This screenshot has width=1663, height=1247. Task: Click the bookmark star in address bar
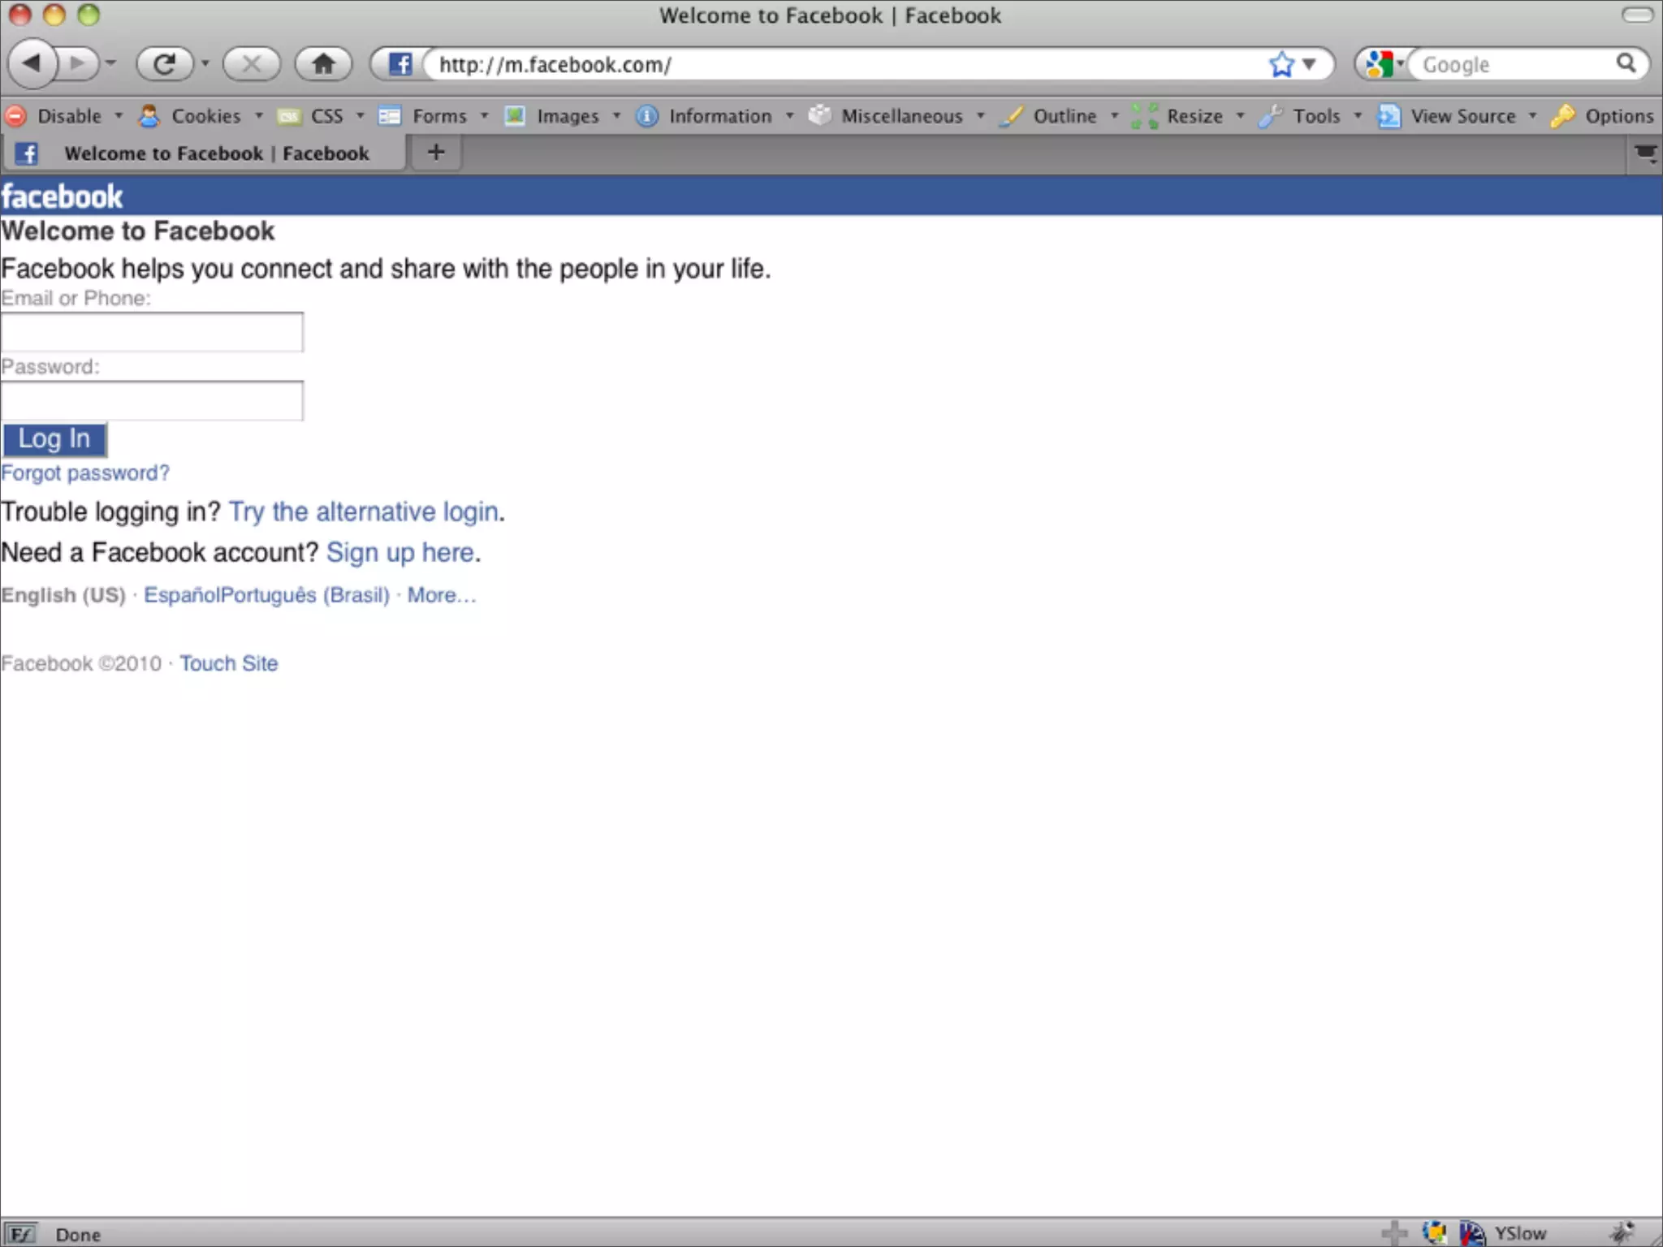pos(1281,64)
